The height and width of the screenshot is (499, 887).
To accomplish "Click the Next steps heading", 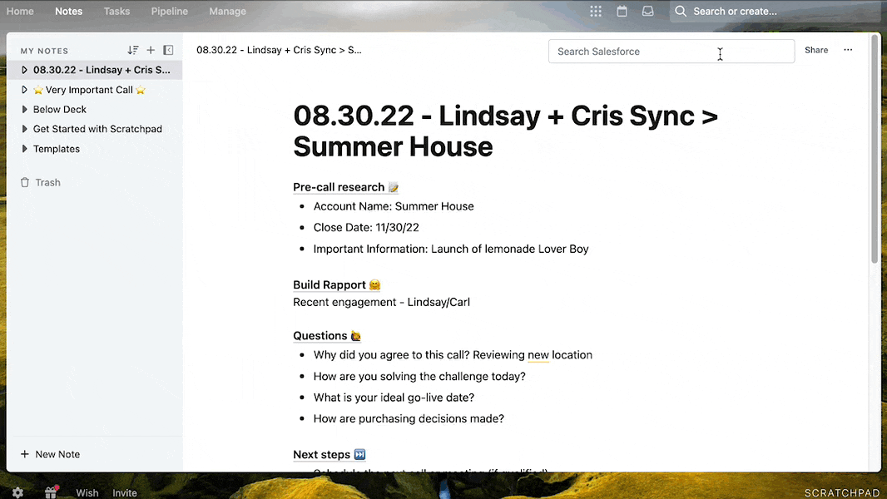I will pos(330,454).
